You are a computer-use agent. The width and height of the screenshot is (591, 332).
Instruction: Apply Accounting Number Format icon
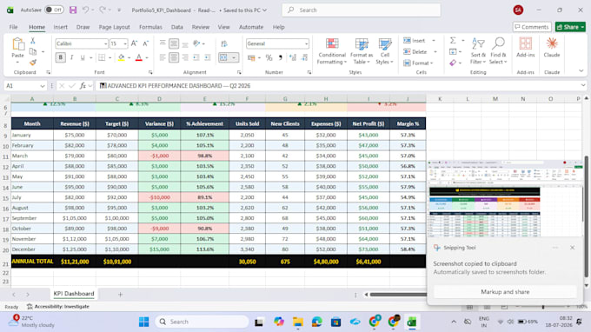click(251, 57)
